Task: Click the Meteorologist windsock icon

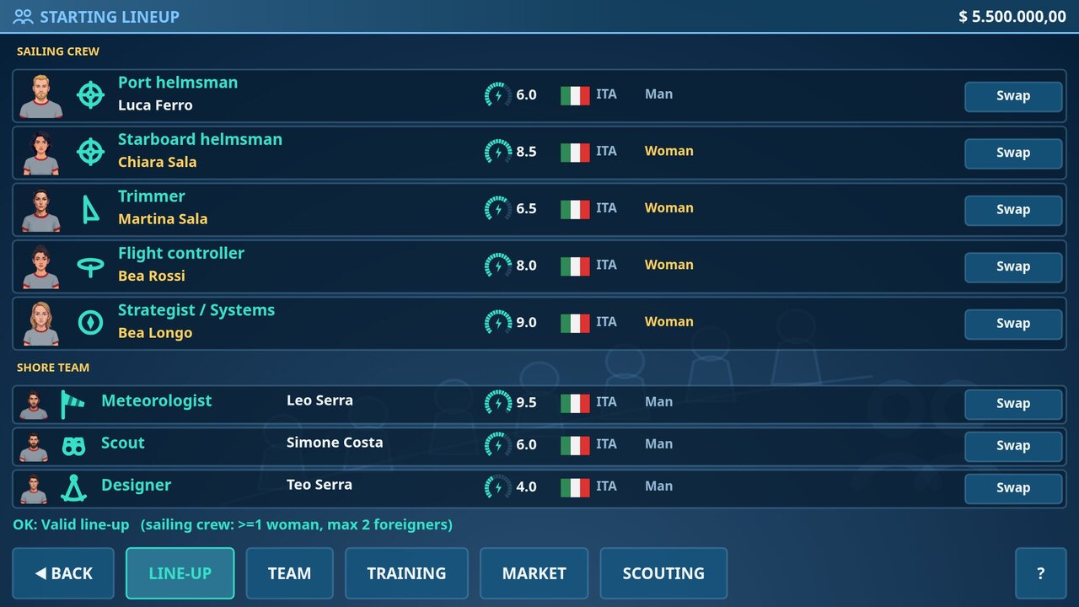Action: [x=73, y=404]
